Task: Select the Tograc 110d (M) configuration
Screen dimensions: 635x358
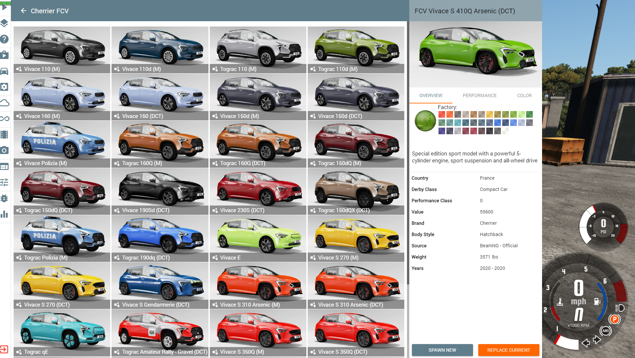Action: (x=356, y=50)
